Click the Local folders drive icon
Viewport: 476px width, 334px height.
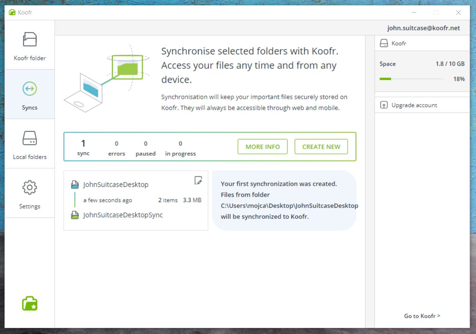[x=30, y=138]
